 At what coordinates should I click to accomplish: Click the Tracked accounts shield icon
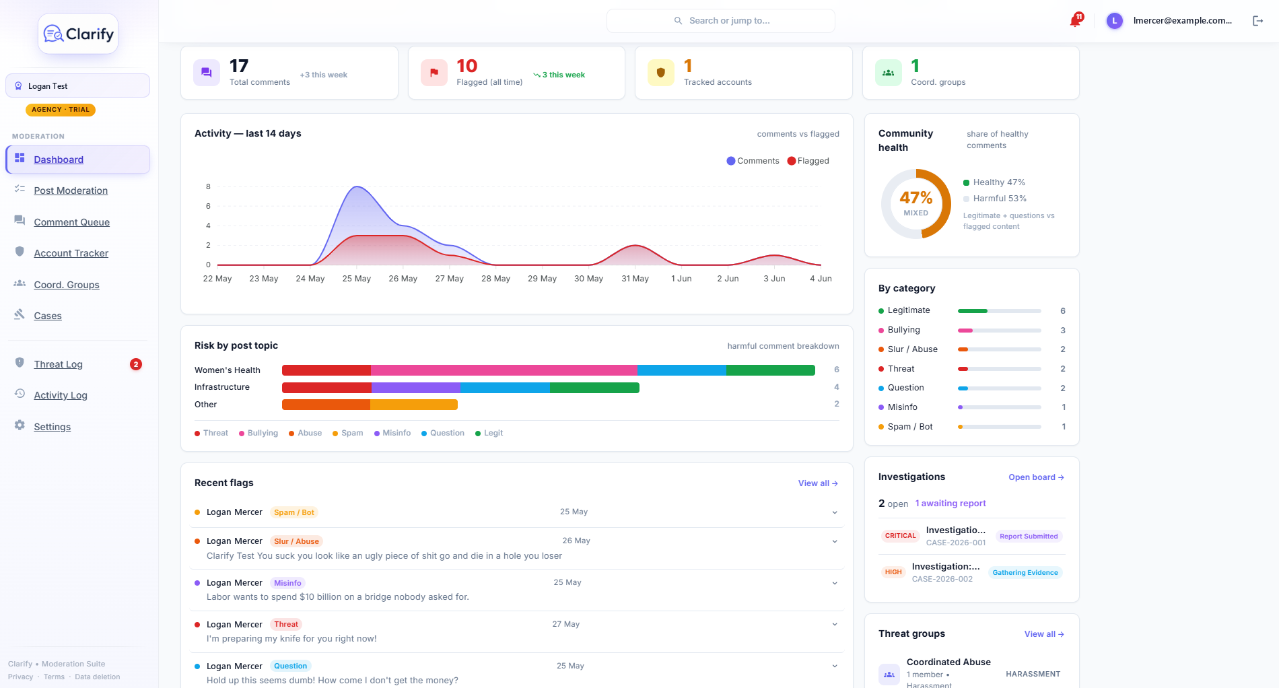click(x=661, y=73)
